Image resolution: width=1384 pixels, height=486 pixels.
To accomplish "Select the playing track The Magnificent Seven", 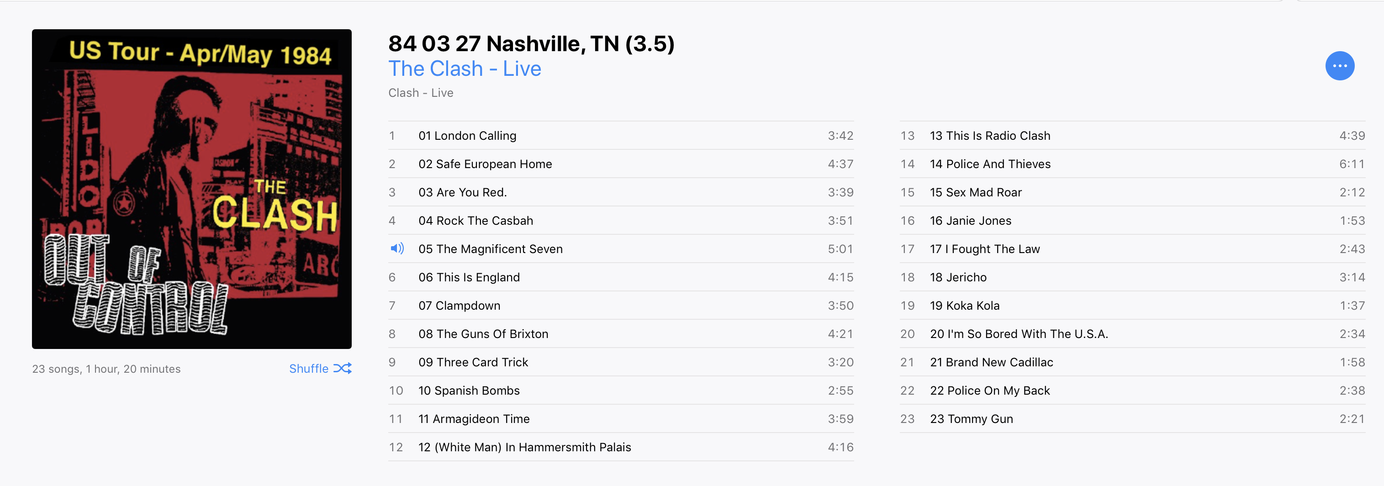I will click(x=621, y=248).
